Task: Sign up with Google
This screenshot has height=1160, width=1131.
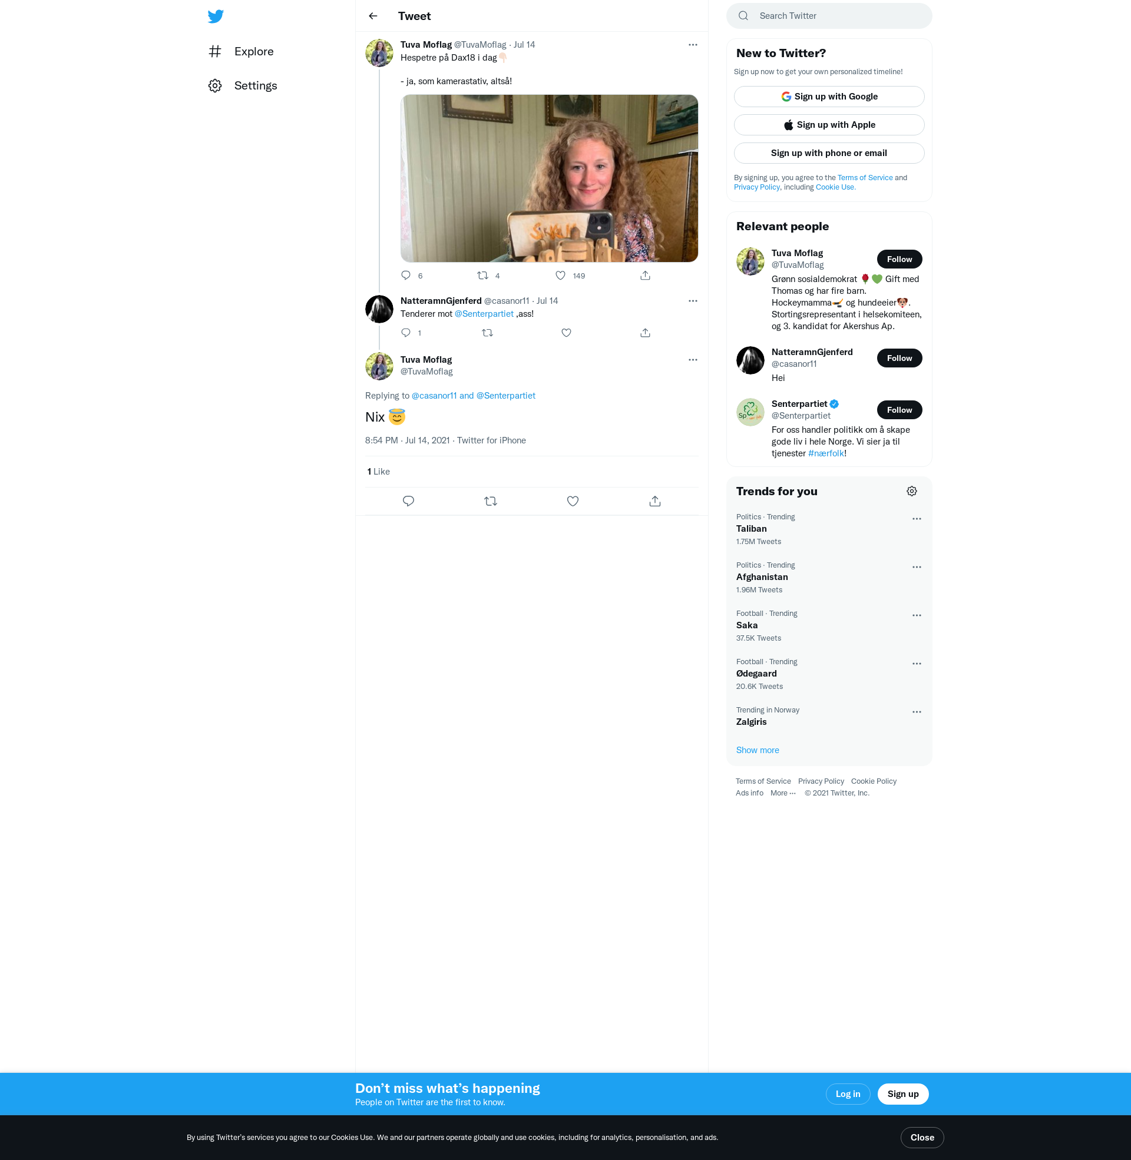Action: [x=829, y=97]
